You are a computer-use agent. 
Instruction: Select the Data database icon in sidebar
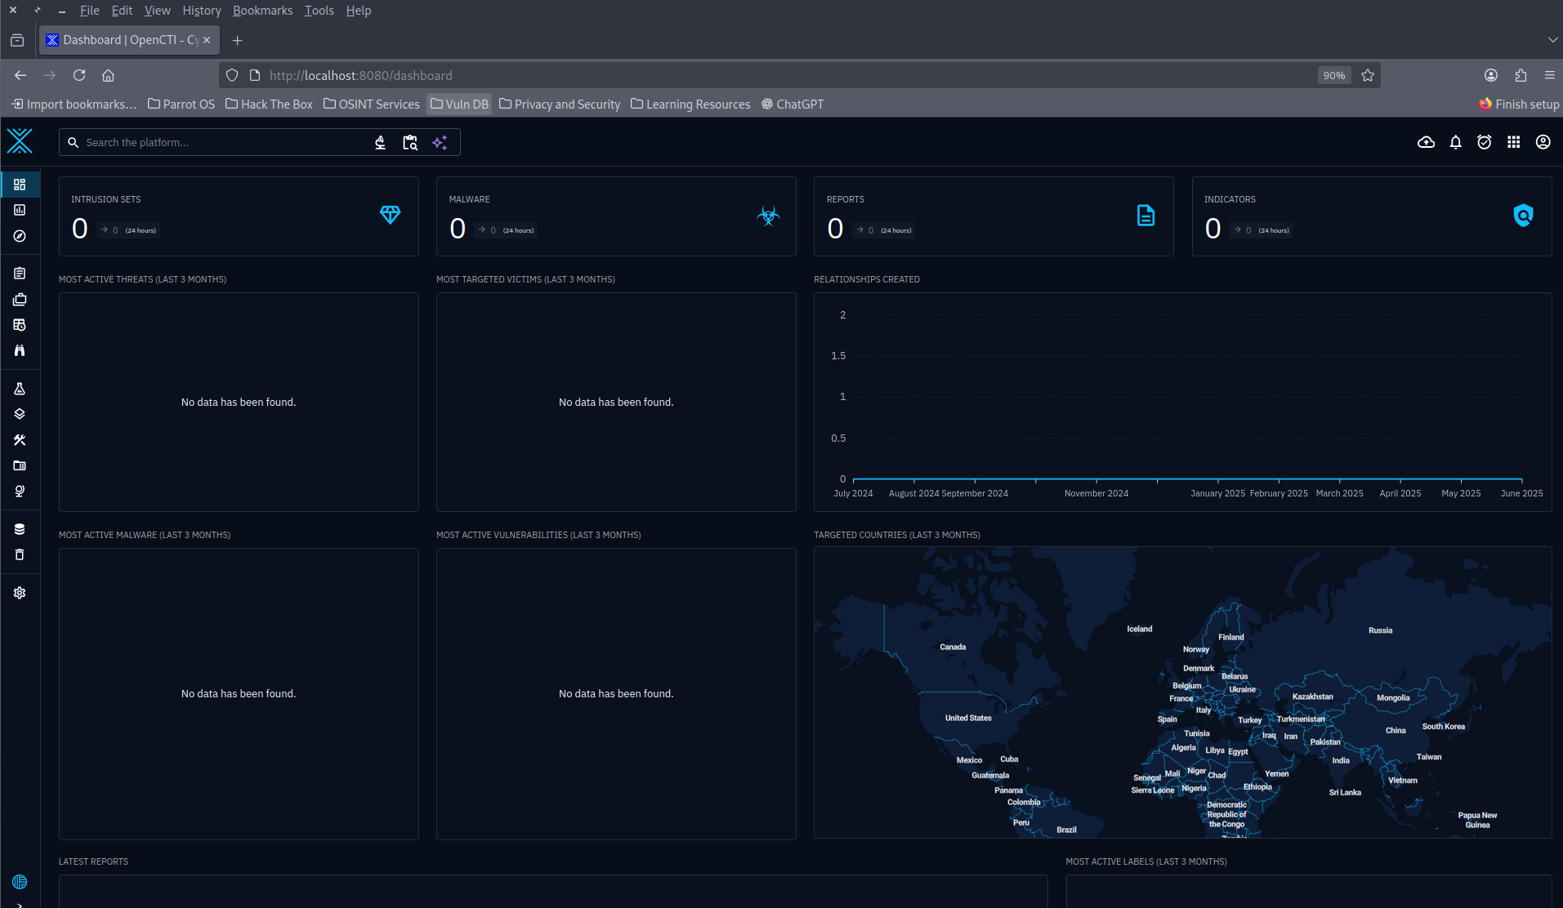(x=20, y=528)
